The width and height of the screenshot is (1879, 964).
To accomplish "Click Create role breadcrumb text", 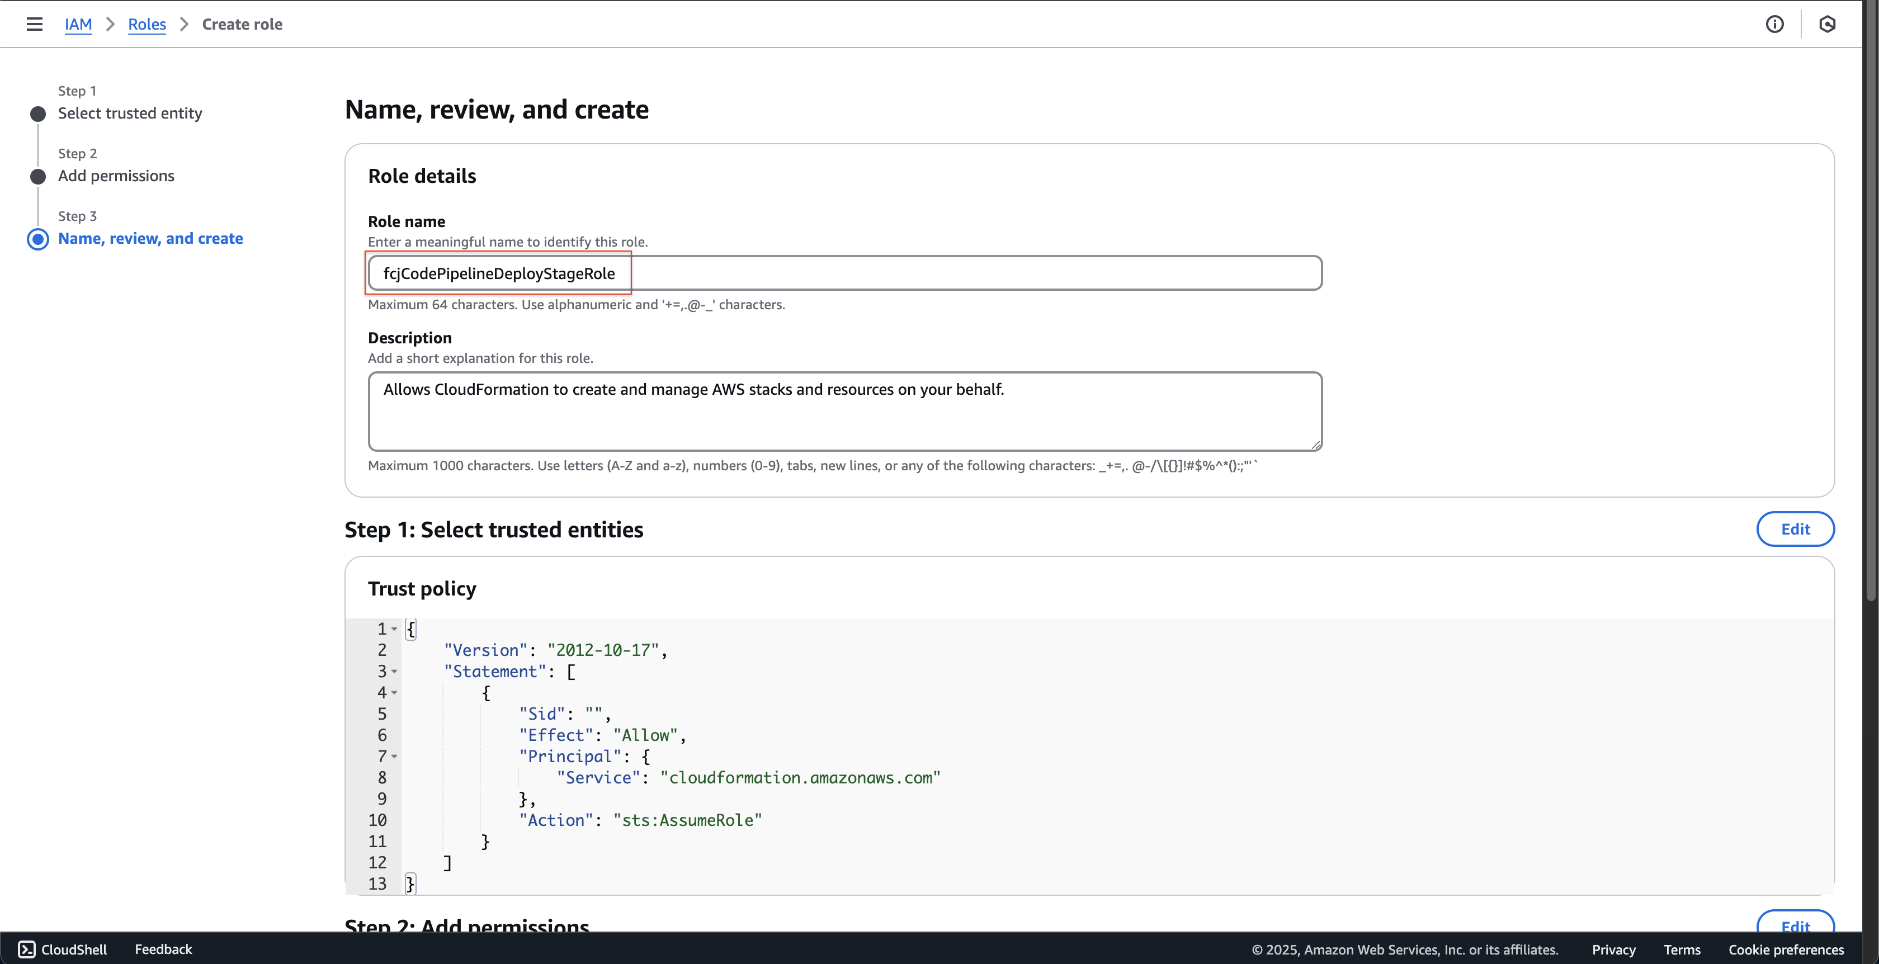I will 242,24.
